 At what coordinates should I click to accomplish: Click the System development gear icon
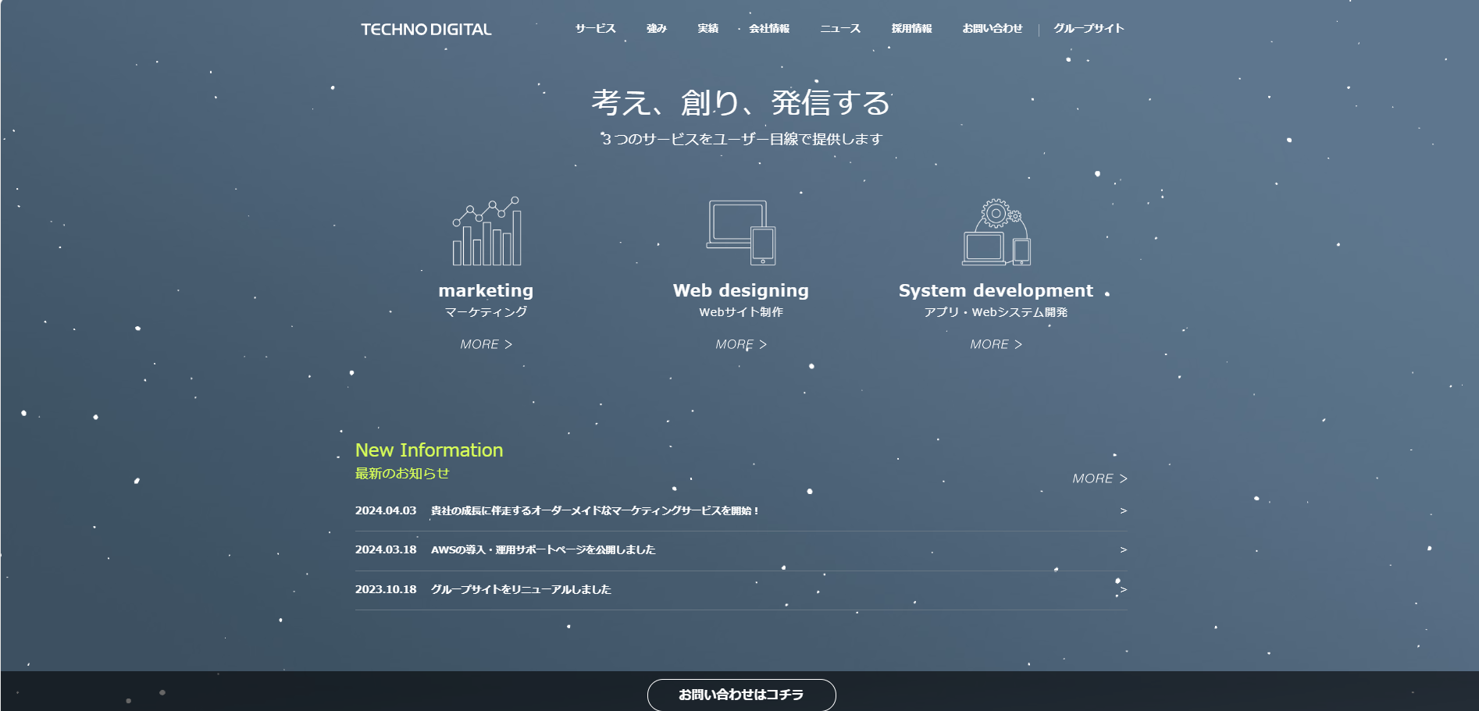[996, 233]
